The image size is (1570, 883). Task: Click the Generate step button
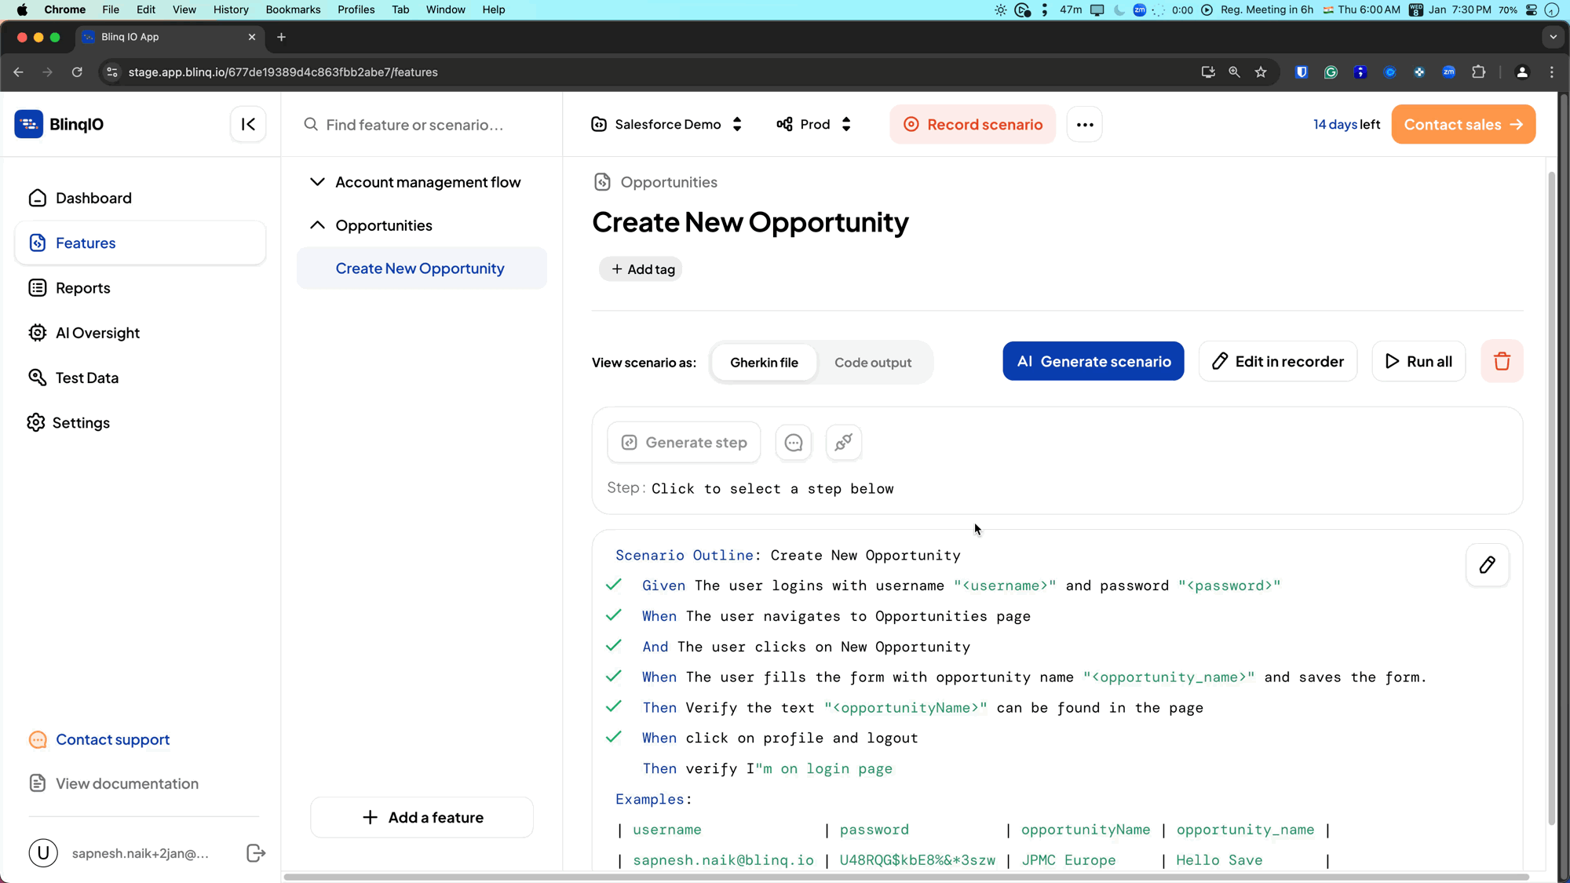point(684,443)
